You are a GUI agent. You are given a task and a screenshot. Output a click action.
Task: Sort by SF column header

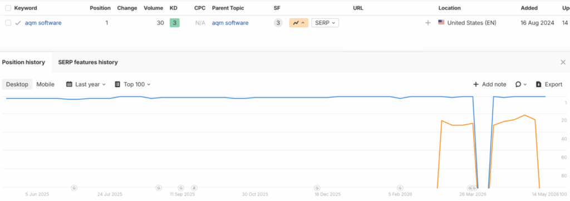click(x=277, y=8)
